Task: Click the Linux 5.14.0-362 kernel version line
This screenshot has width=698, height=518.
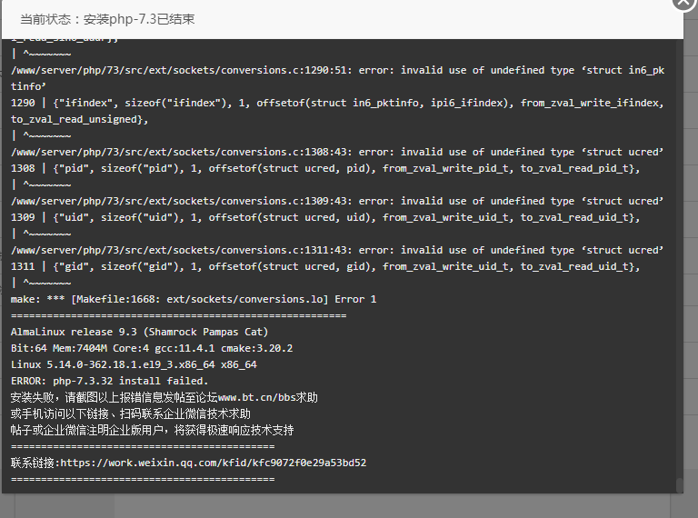Action: 134,364
